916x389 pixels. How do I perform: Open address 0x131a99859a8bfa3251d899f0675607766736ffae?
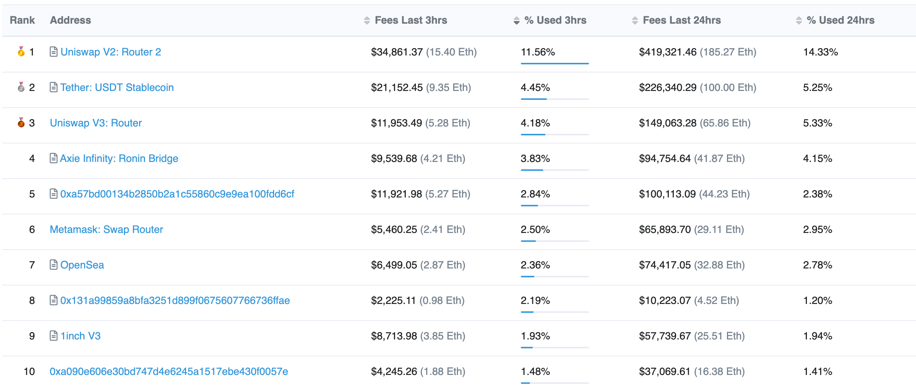(x=175, y=300)
